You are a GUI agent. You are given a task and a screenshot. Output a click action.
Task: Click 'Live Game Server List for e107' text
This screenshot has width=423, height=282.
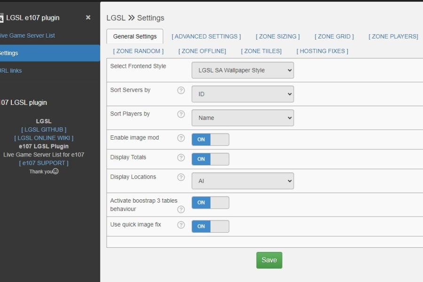44,155
